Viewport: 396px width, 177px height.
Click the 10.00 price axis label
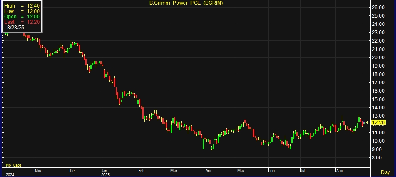(378, 141)
